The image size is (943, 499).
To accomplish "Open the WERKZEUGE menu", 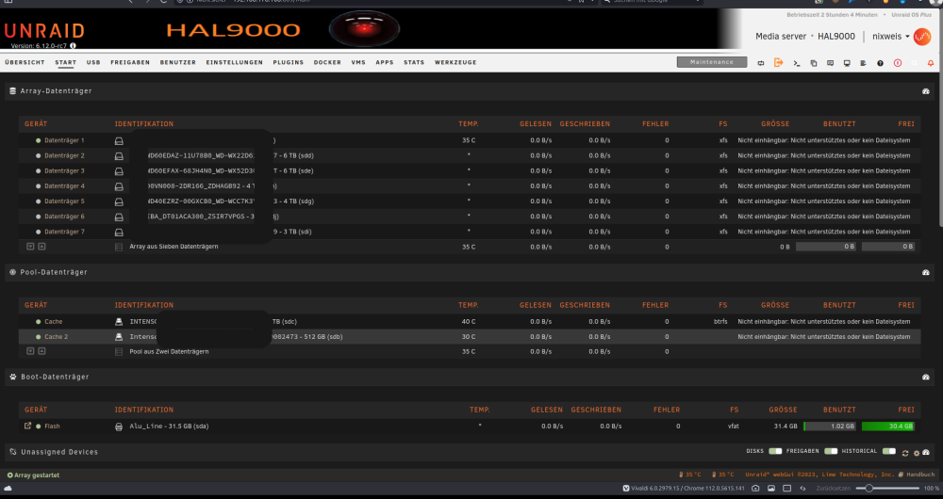I will [x=455, y=62].
